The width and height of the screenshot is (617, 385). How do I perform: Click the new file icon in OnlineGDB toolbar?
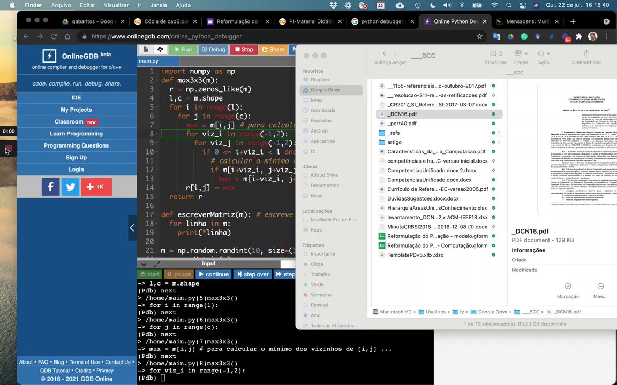point(146,50)
